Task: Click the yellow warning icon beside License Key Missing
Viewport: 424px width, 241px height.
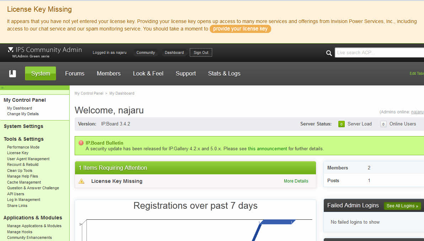Action: click(81, 181)
